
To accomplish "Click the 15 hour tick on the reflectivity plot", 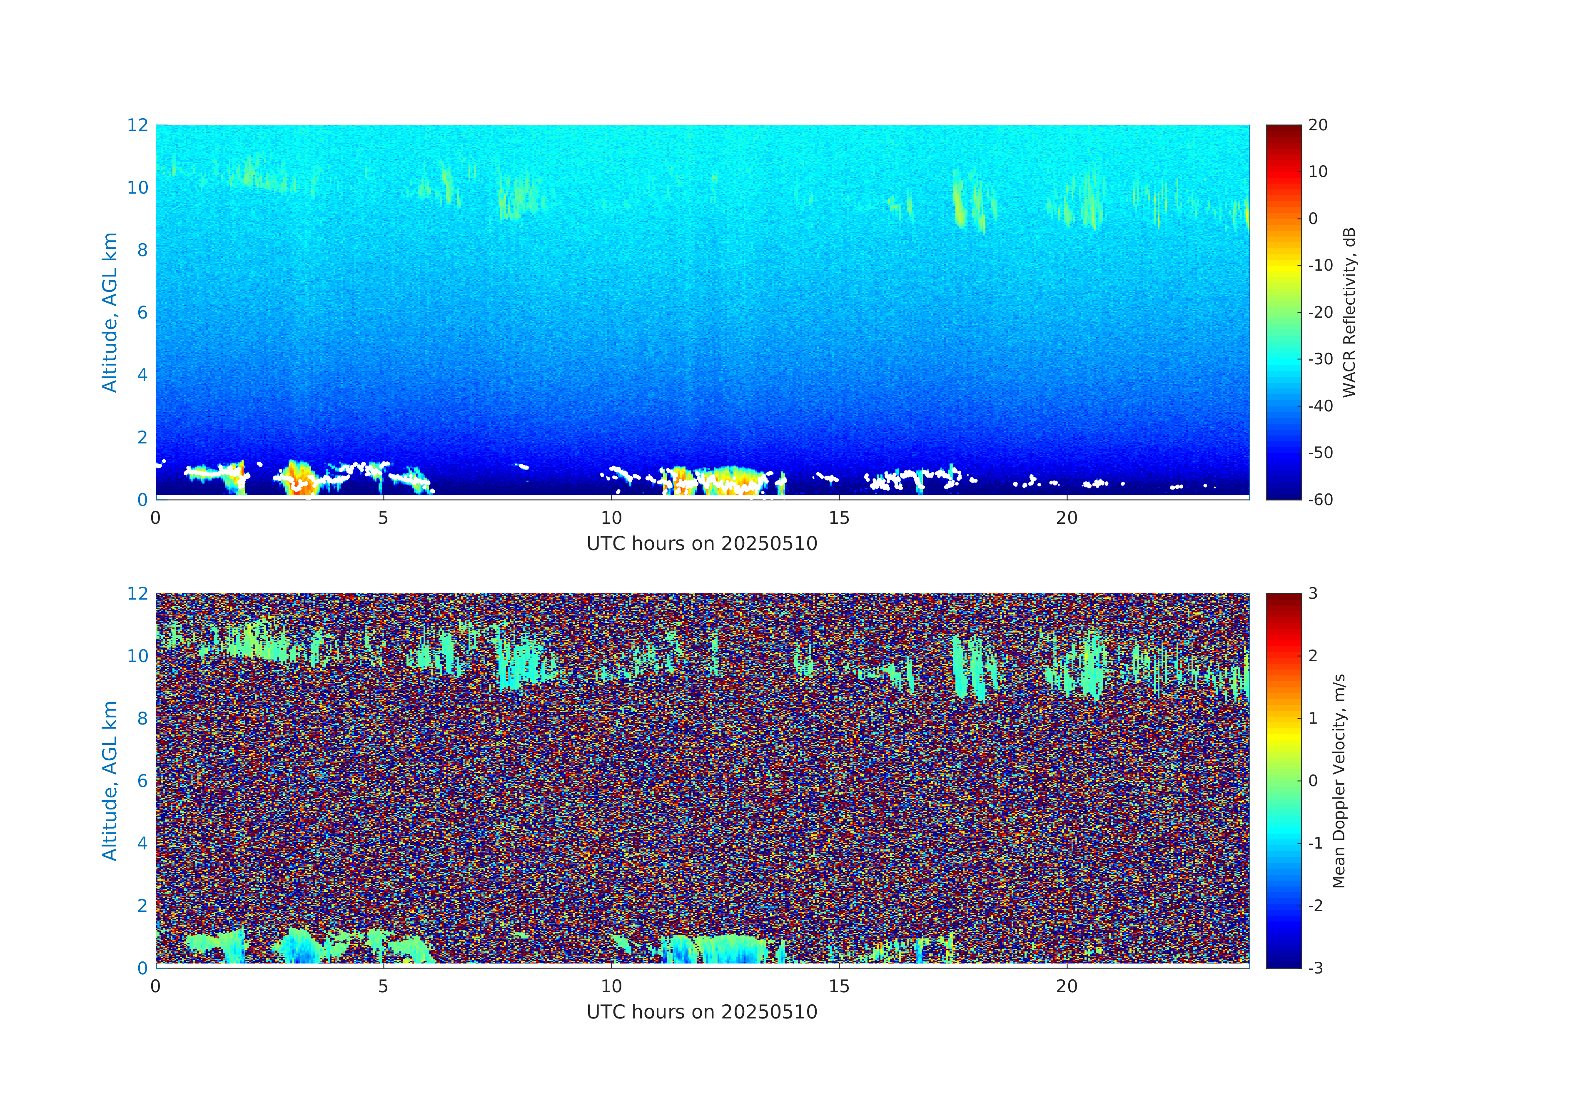I will [839, 518].
